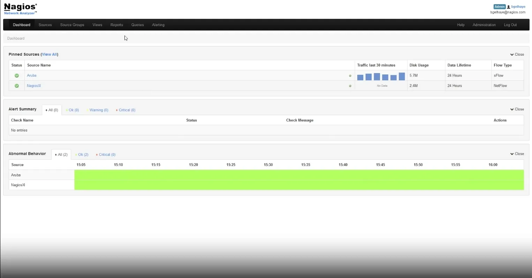Collapse the Alert Summary panel
Viewport: 532px width, 278px height.
[517, 109]
